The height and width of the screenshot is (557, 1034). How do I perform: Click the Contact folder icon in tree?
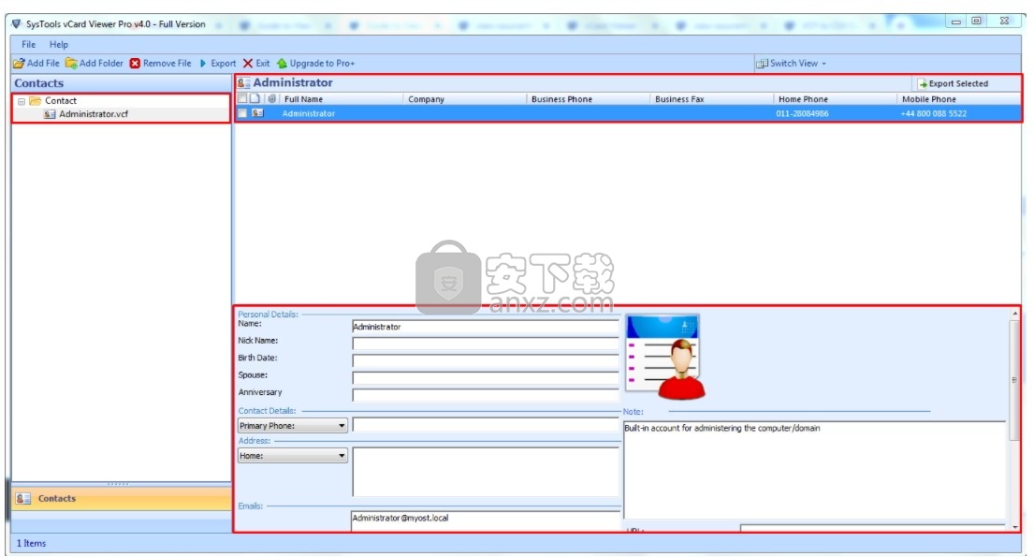point(35,101)
